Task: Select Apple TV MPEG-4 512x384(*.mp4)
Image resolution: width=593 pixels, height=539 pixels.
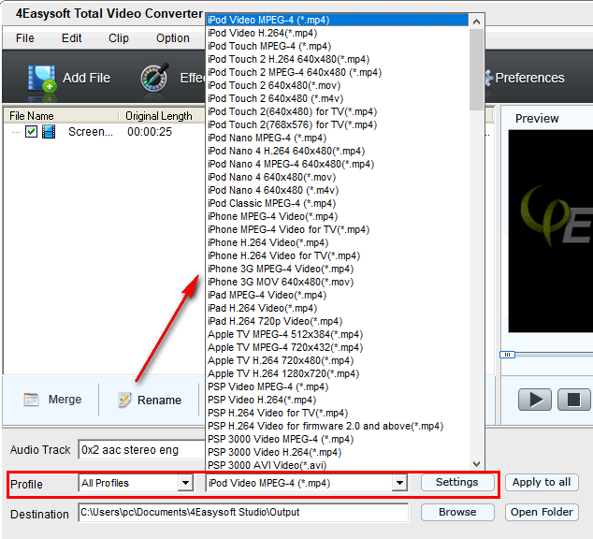Action: pos(338,334)
